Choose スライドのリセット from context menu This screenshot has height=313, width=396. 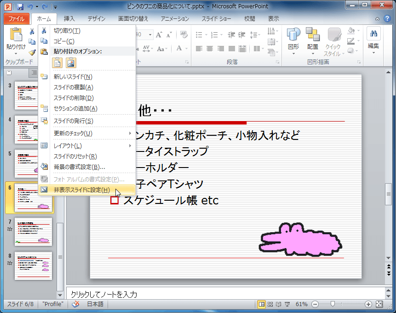(87, 156)
